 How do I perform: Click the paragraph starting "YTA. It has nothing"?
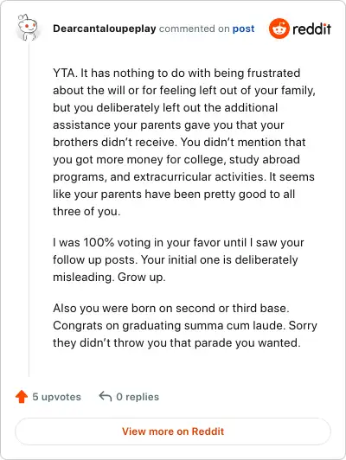(185, 143)
